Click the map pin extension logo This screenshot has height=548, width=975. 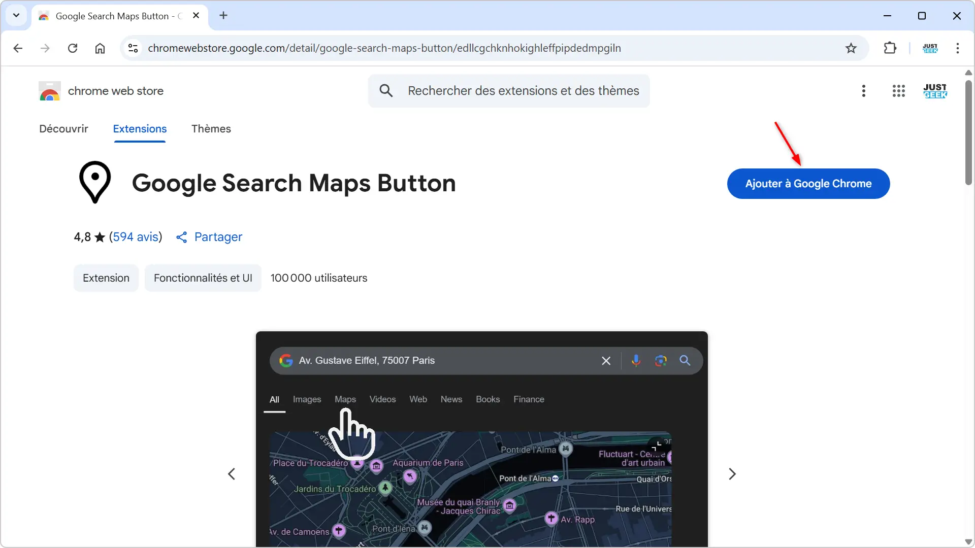point(95,182)
